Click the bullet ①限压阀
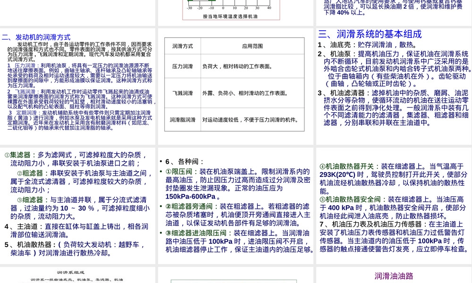This screenshot has height=283, width=472. pos(237,184)
